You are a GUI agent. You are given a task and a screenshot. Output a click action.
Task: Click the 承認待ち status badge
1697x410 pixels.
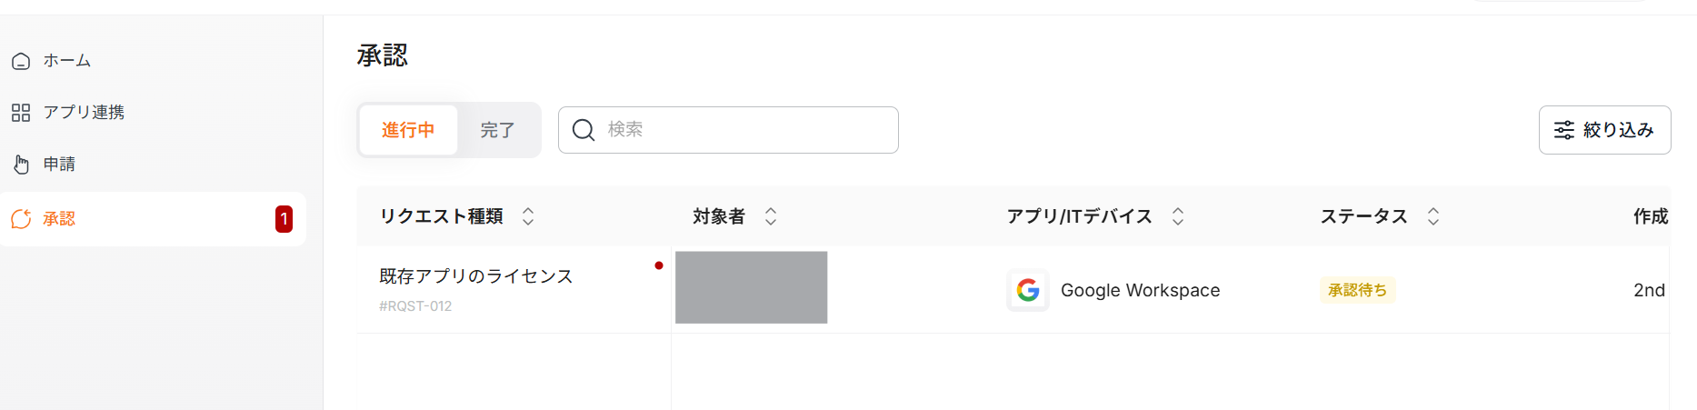point(1357,290)
